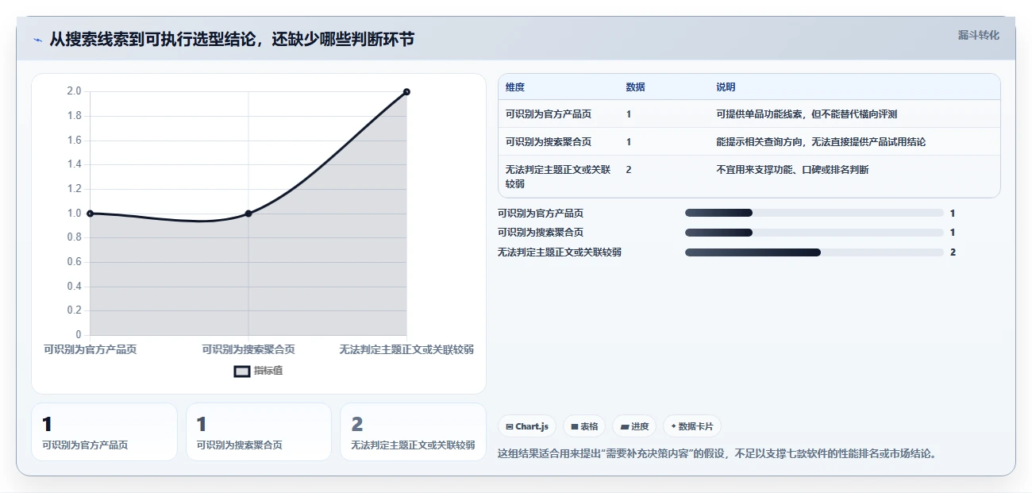Click table row cell 无法判定主题正文或关联较弱
Viewport: 1032px width, 493px height.
point(559,176)
